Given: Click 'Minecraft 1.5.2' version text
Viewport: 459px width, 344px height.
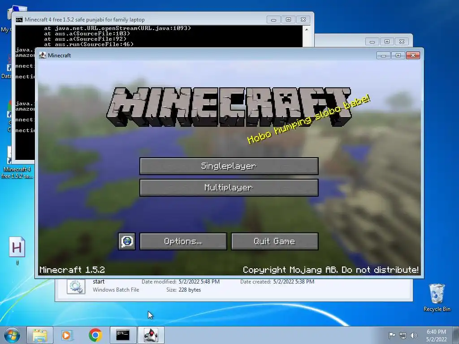Looking at the screenshot, I should point(72,270).
